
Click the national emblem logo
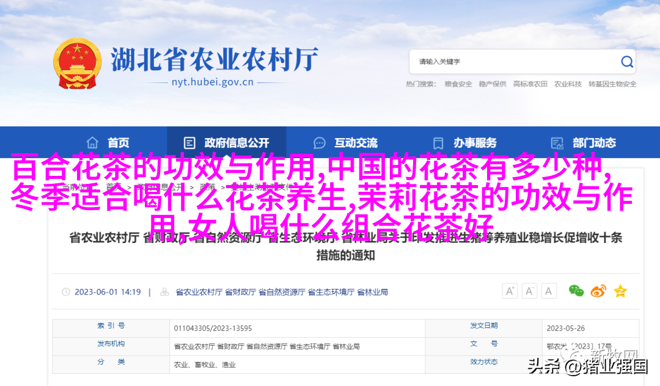click(77, 64)
